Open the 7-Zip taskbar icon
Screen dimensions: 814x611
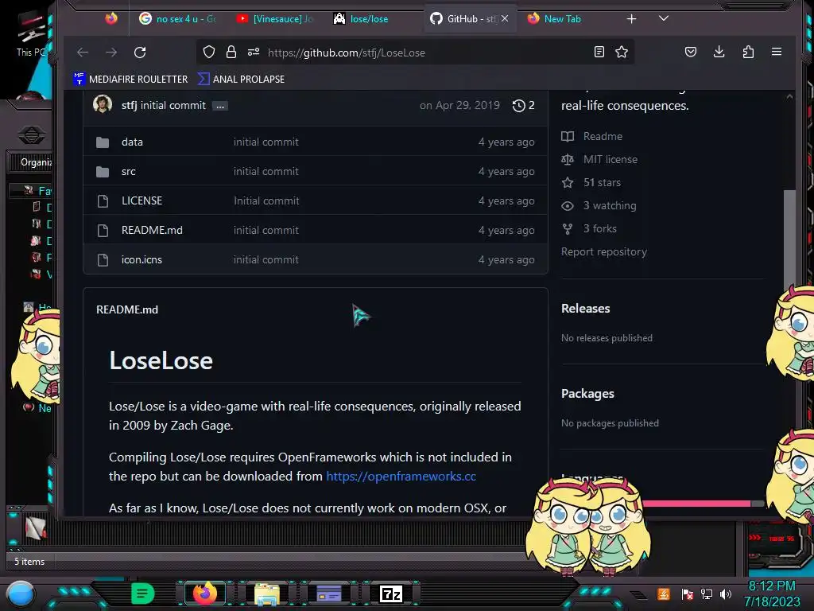(x=391, y=593)
